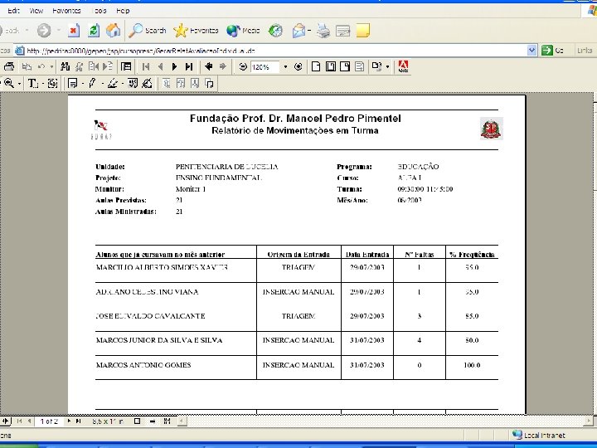The height and width of the screenshot is (448, 597).
Task: Click the IE Forward arrow button
Action: click(44, 31)
